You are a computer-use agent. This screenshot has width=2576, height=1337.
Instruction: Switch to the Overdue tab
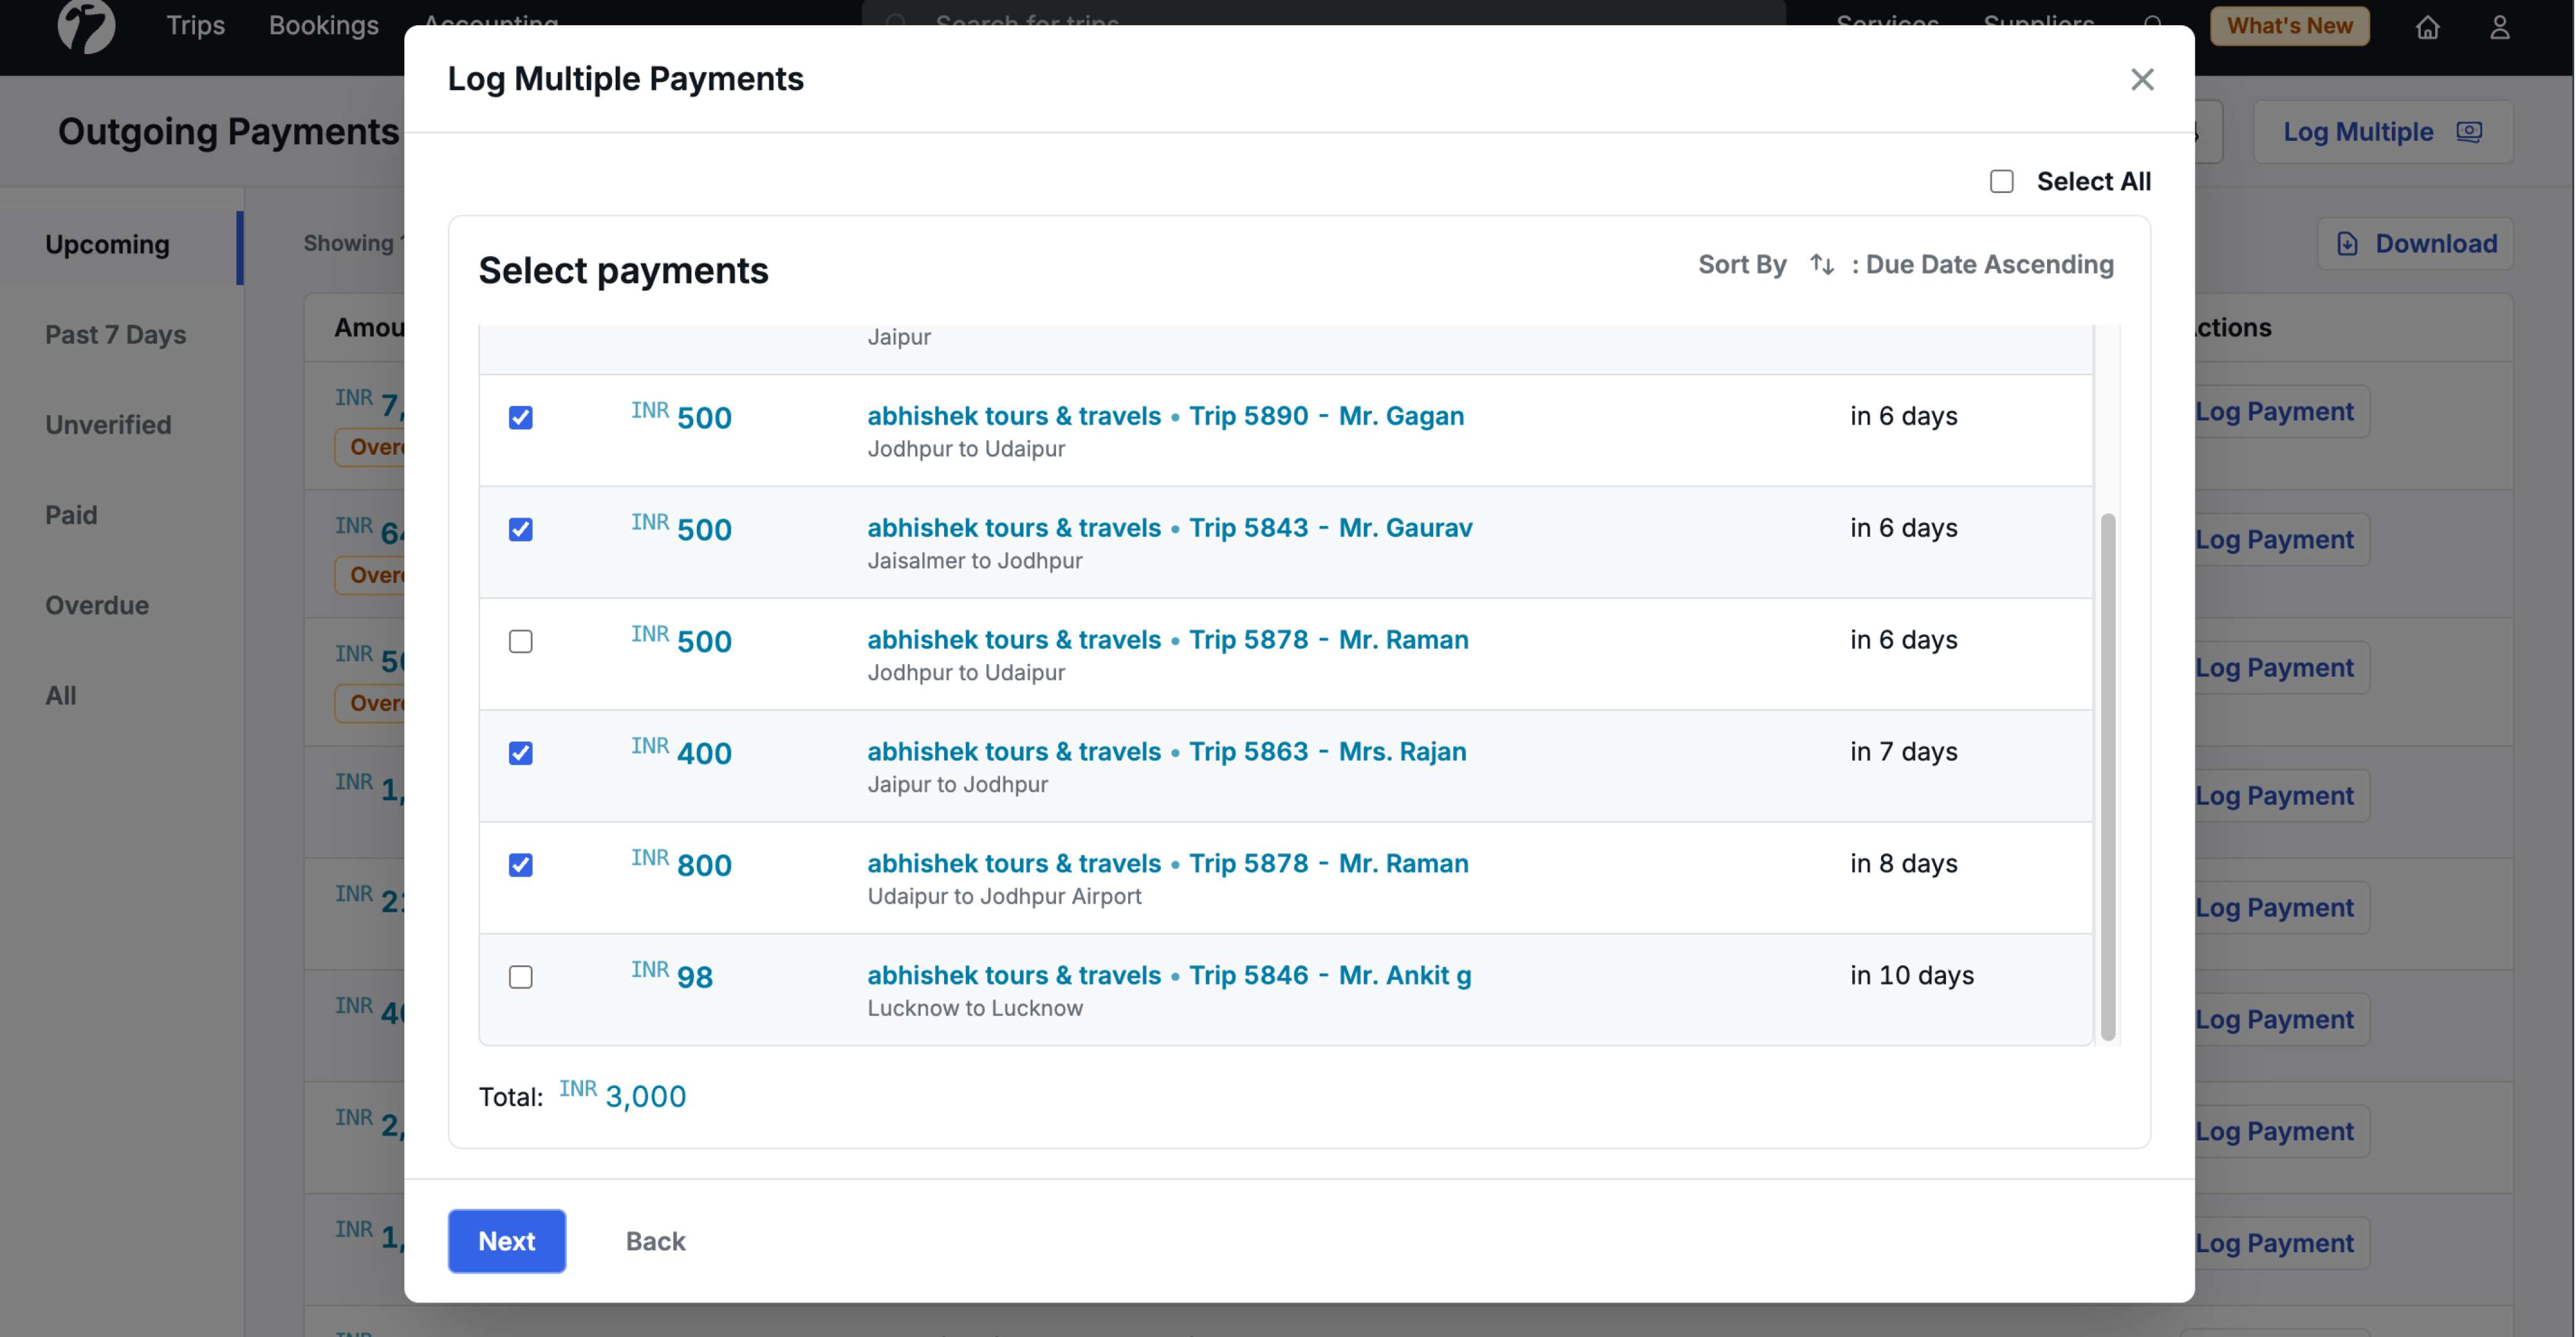[97, 605]
